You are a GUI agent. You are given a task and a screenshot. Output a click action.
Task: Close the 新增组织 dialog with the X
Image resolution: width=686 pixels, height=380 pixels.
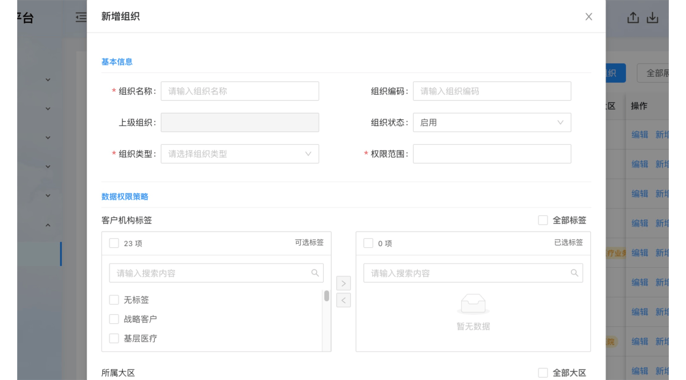click(589, 17)
